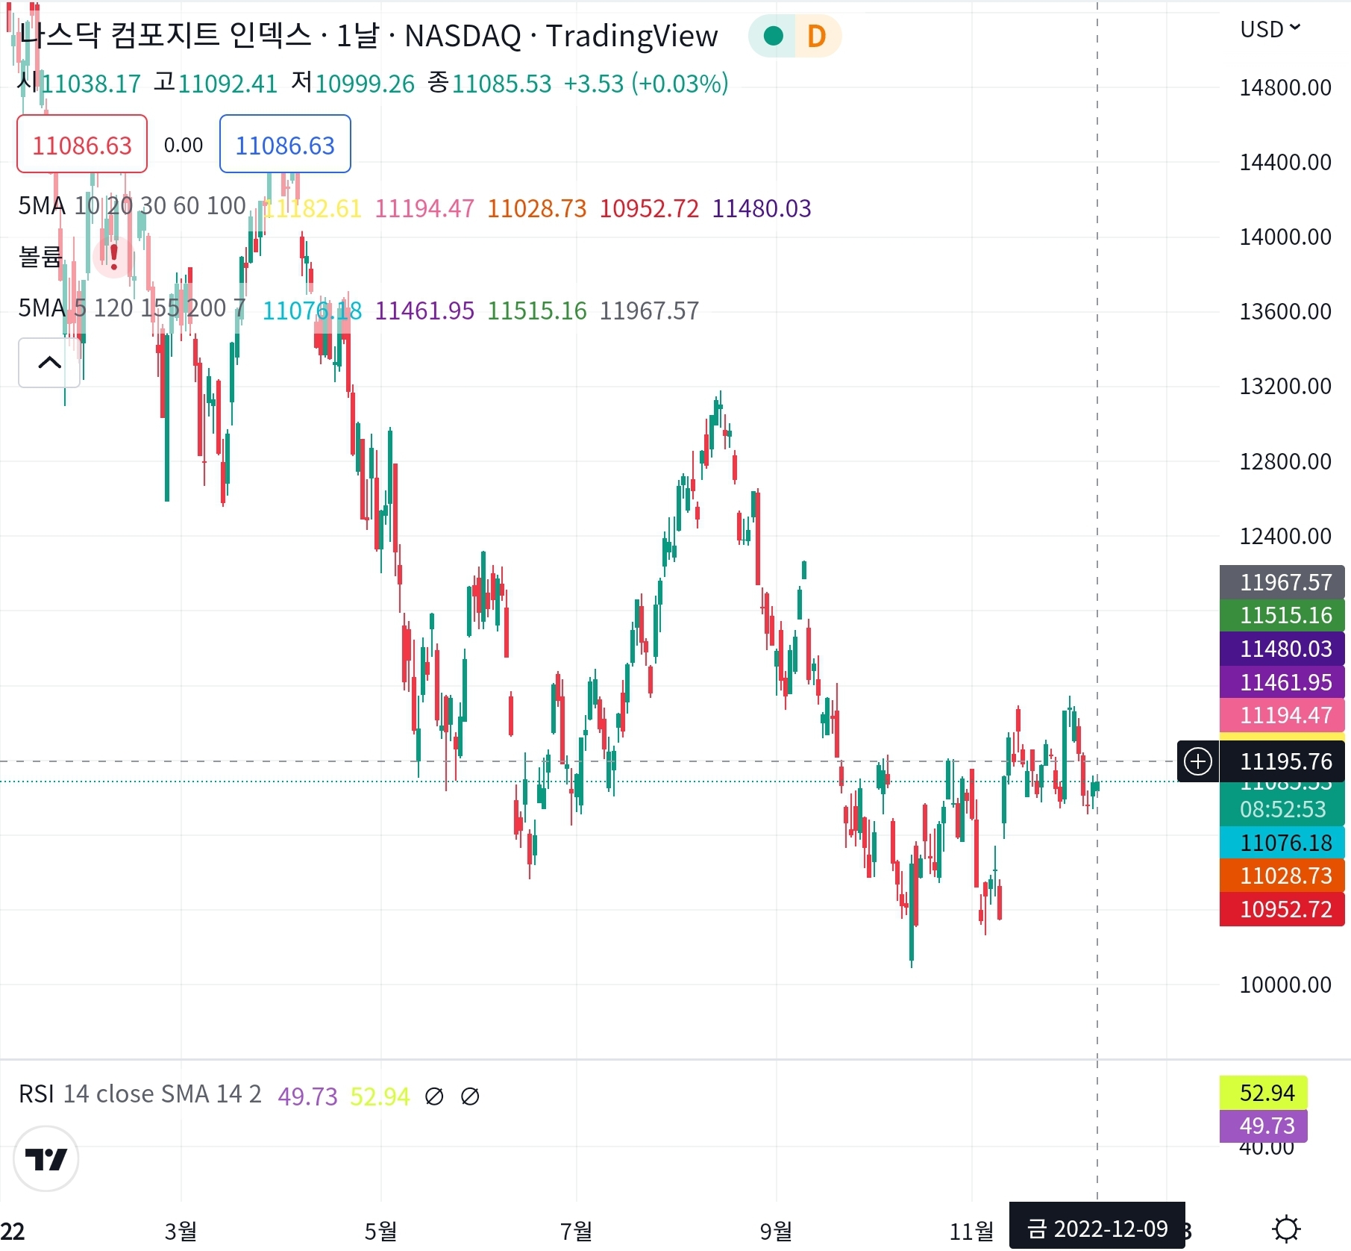Click the yellow-green RSI label 52.94
The image size is (1351, 1251).
pos(1263,1093)
